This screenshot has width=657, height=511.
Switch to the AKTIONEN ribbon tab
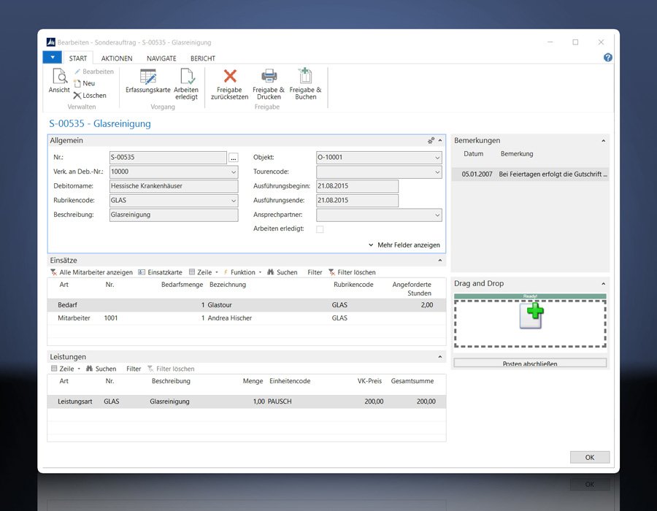coord(117,58)
